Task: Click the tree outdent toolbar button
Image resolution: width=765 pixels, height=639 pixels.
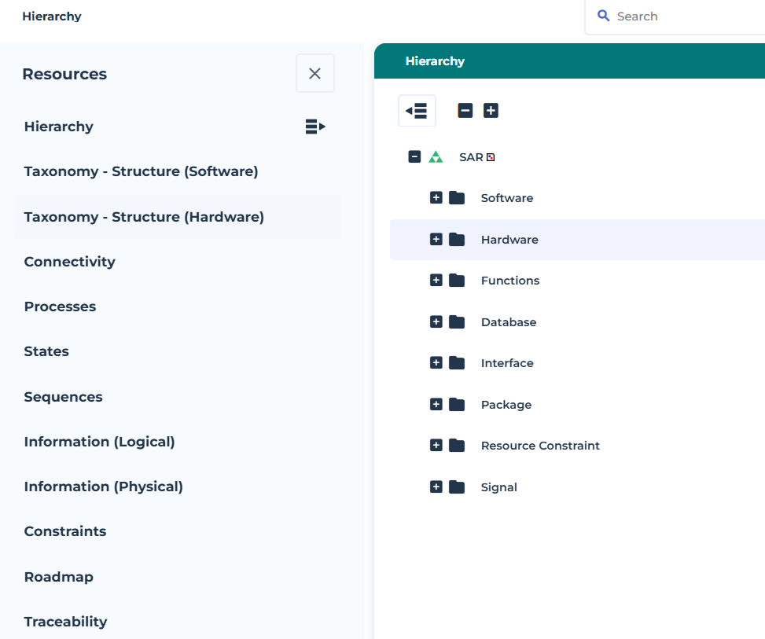Action: (x=417, y=111)
